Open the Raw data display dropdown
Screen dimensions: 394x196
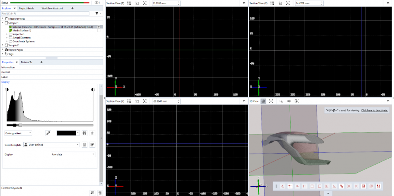coord(73,154)
